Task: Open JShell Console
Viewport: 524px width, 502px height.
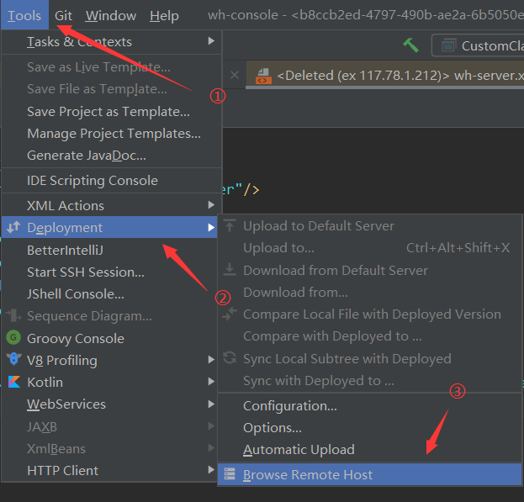Action: pos(76,294)
